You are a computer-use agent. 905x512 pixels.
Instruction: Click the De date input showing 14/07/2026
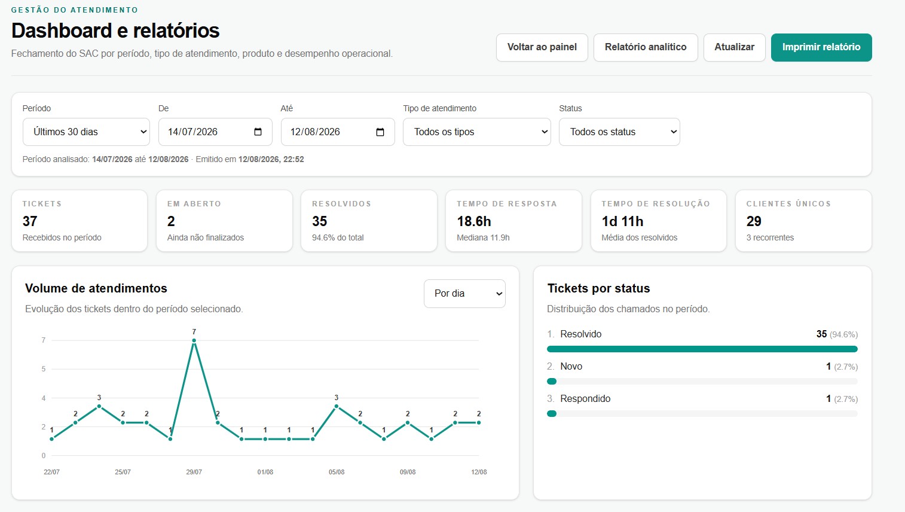[x=215, y=132]
